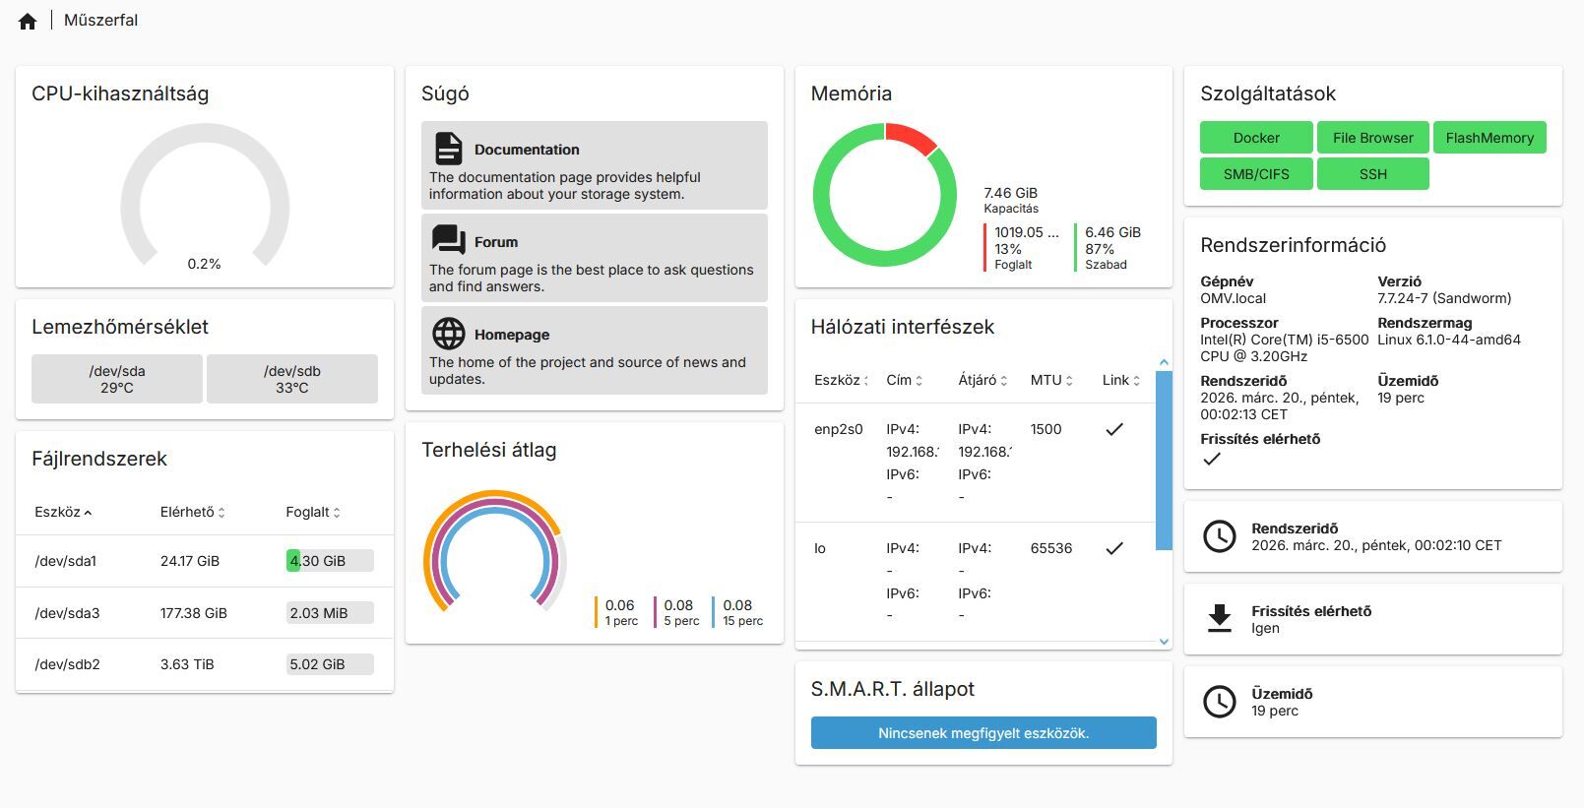Sort network interfaces by MTU
This screenshot has width=1584, height=808.
pos(1051,380)
